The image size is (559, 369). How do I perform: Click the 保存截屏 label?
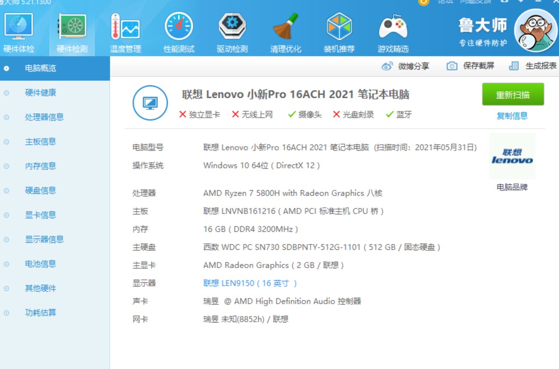point(479,66)
